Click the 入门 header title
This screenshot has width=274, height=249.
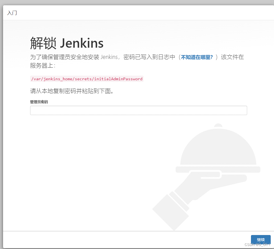(12, 13)
